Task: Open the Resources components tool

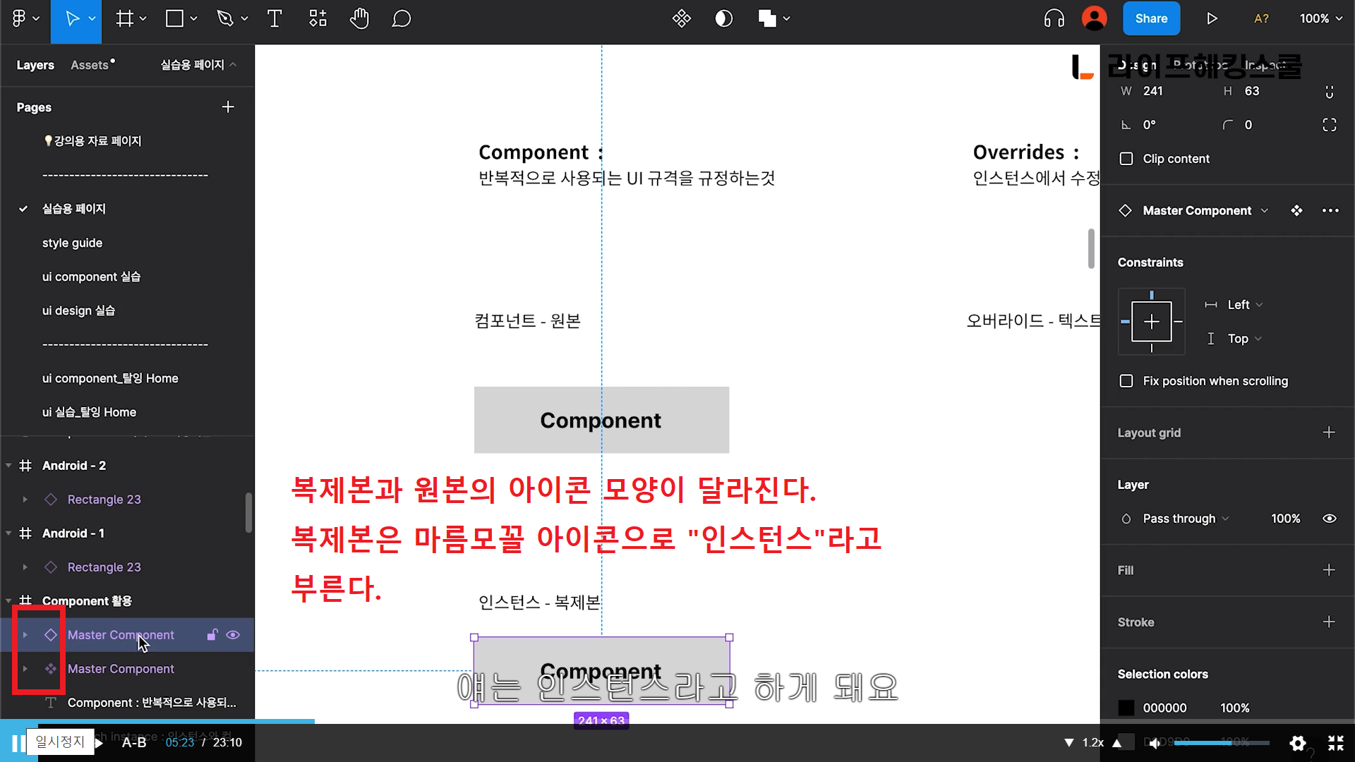Action: [318, 19]
